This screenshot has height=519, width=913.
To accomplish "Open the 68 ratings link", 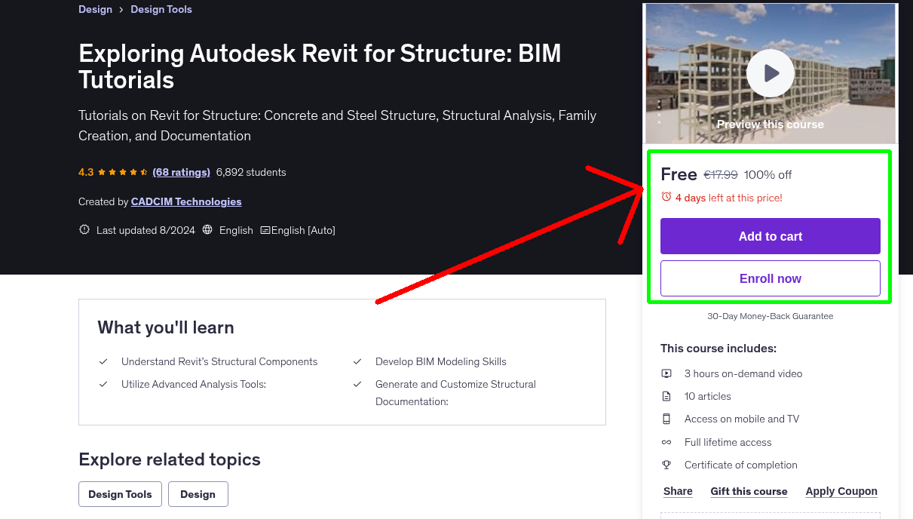I will click(x=181, y=171).
